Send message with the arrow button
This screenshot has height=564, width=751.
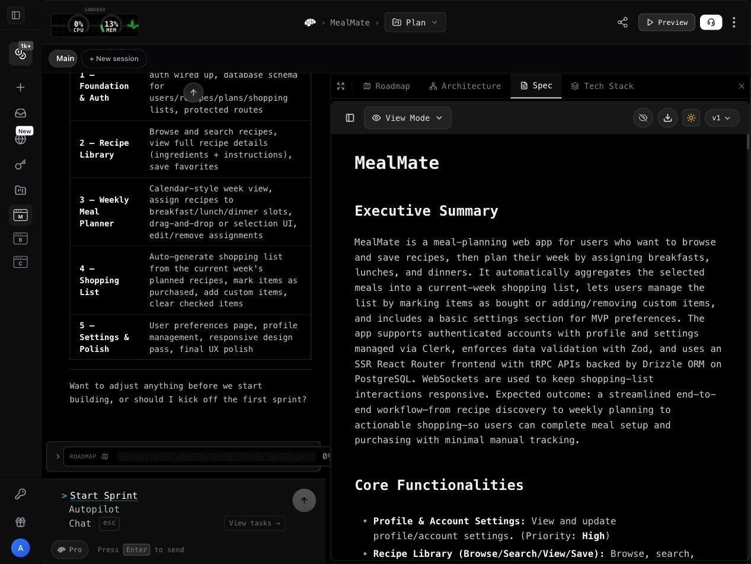coord(304,501)
